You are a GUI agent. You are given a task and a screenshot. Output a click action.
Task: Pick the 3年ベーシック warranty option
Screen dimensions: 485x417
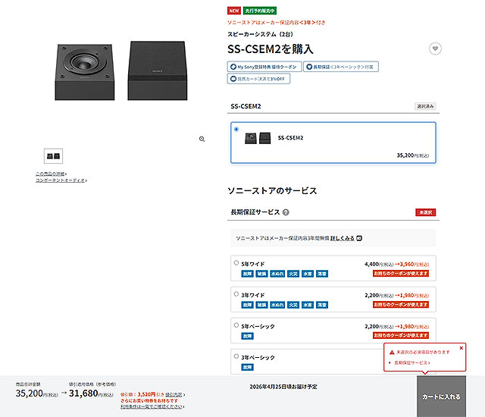pos(237,356)
